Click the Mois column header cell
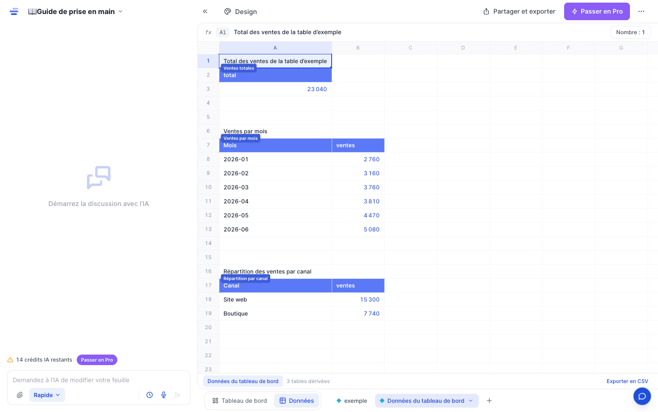Image resolution: width=658 pixels, height=412 pixels. tap(275, 145)
